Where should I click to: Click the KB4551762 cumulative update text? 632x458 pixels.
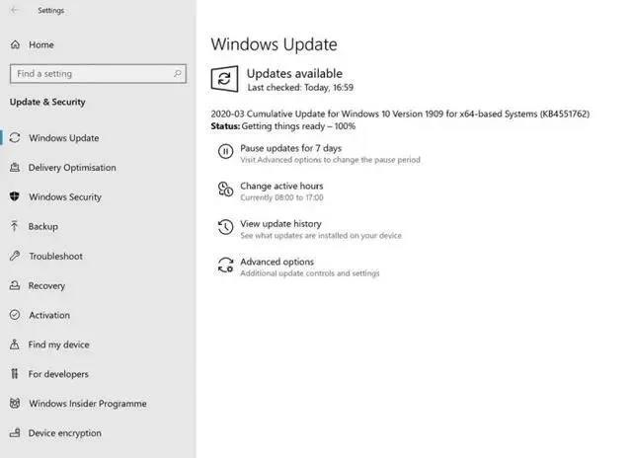point(400,114)
